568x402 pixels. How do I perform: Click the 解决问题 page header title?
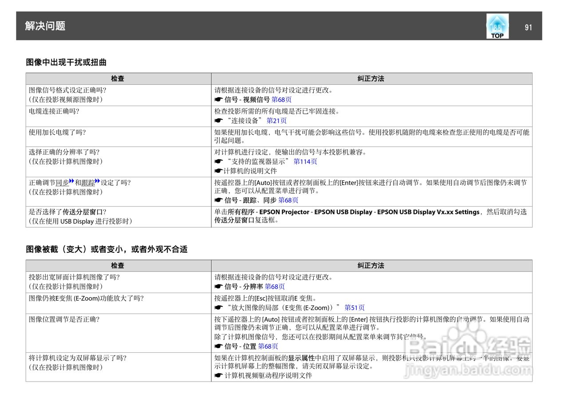[x=45, y=26]
